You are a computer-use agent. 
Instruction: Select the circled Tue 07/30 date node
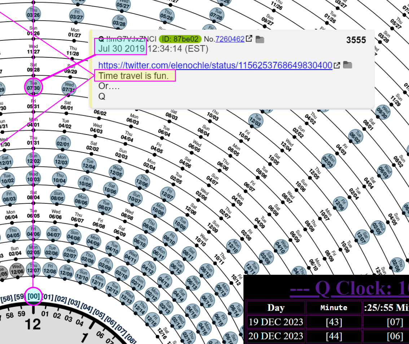34,87
